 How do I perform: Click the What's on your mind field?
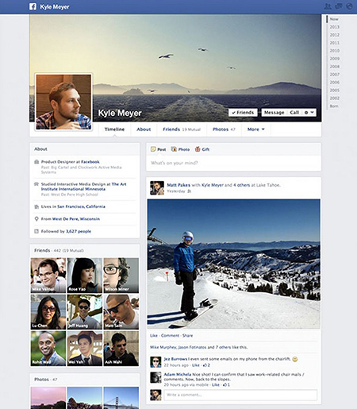tap(234, 163)
